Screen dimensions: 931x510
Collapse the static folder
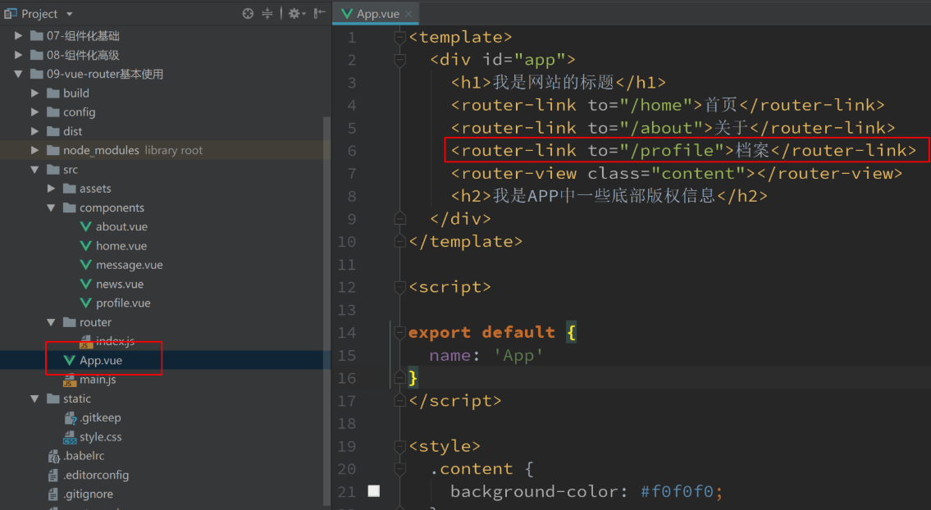pos(34,398)
